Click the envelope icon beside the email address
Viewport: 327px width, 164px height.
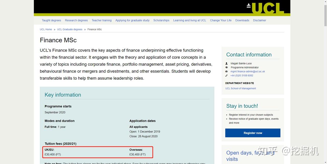[x=226, y=72]
